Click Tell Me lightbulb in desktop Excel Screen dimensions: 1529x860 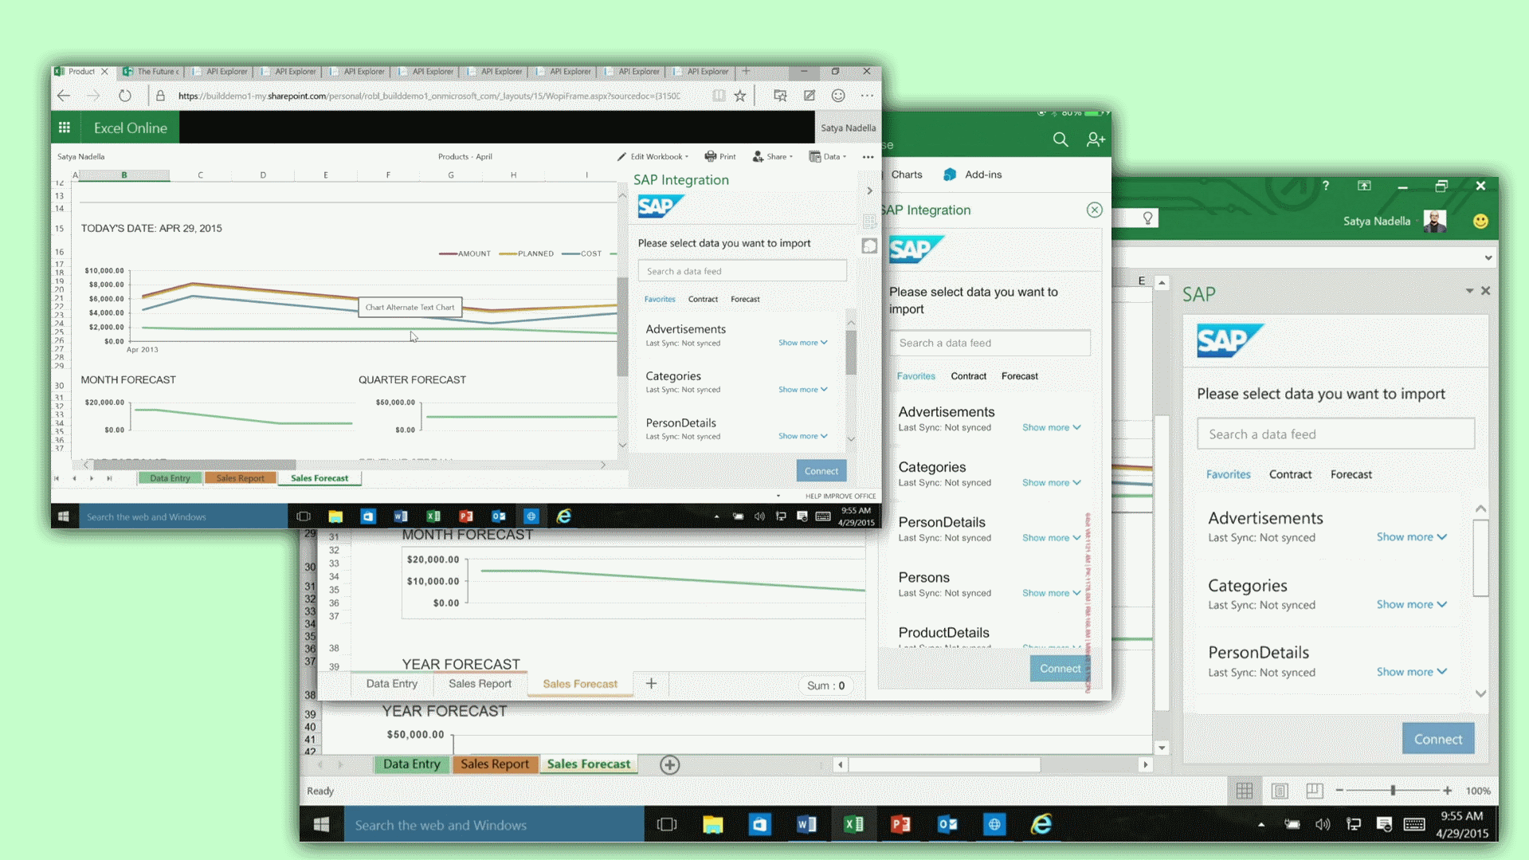click(x=1147, y=218)
